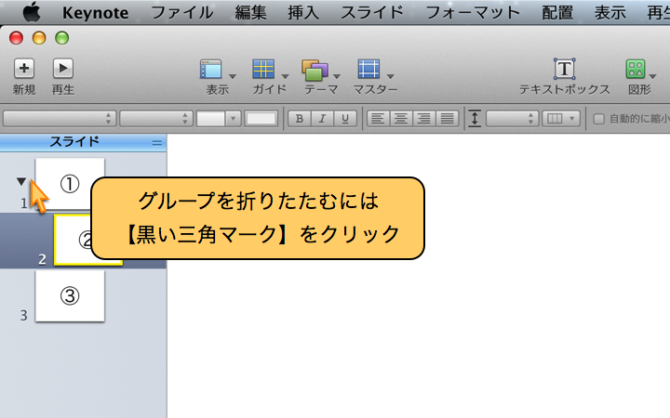Image resolution: width=670 pixels, height=418 pixels.
Task: Toggle underline formatting
Action: pos(345,119)
